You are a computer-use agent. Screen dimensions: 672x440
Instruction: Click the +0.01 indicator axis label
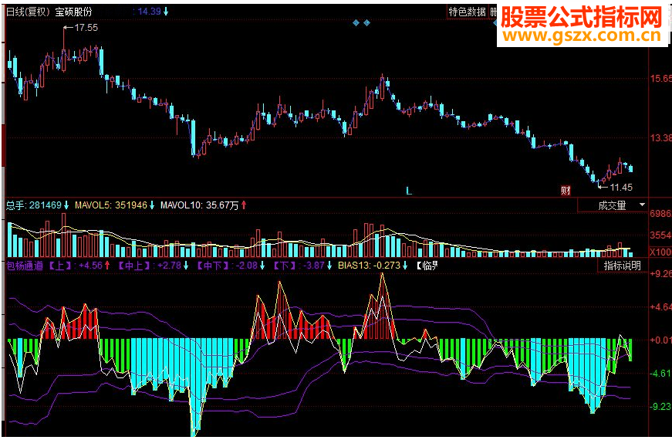pyautogui.click(x=661, y=340)
